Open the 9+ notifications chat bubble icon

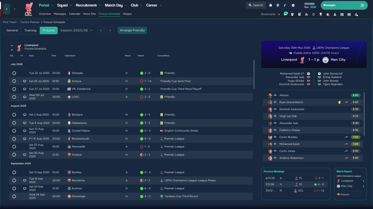click(286, 14)
